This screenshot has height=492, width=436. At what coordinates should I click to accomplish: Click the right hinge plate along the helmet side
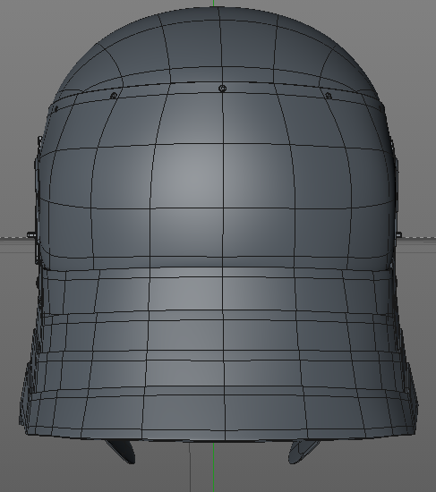click(x=395, y=204)
